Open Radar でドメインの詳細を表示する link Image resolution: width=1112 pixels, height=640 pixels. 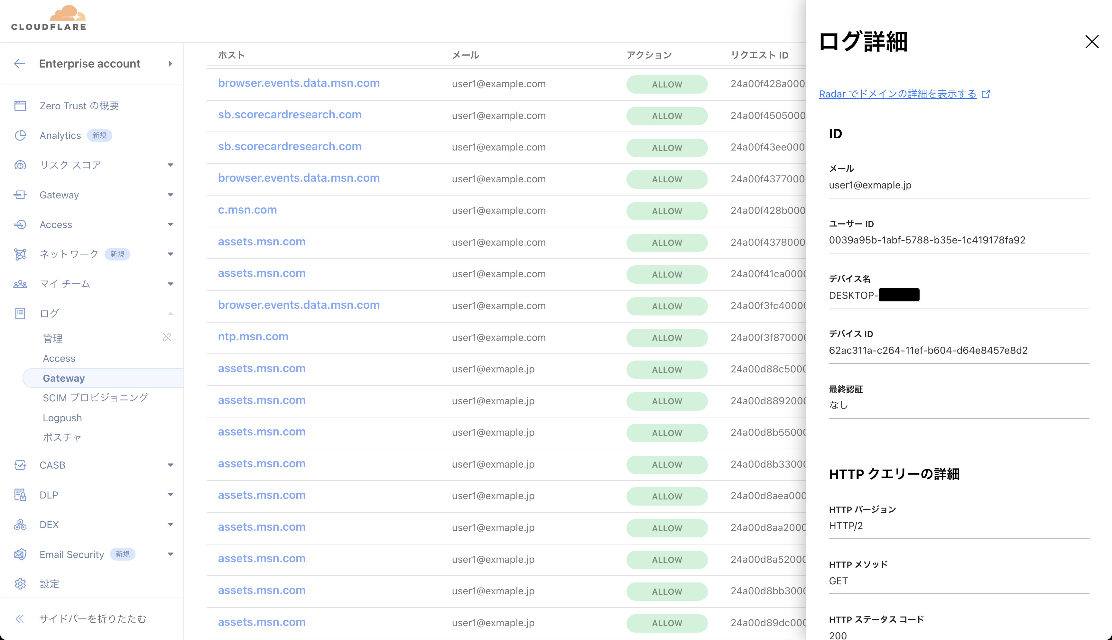pyautogui.click(x=897, y=94)
